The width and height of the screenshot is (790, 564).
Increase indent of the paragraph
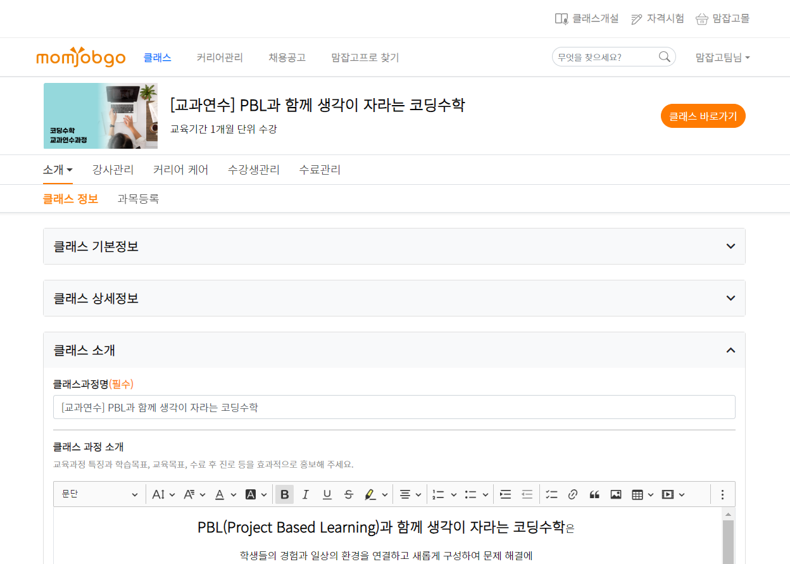505,494
